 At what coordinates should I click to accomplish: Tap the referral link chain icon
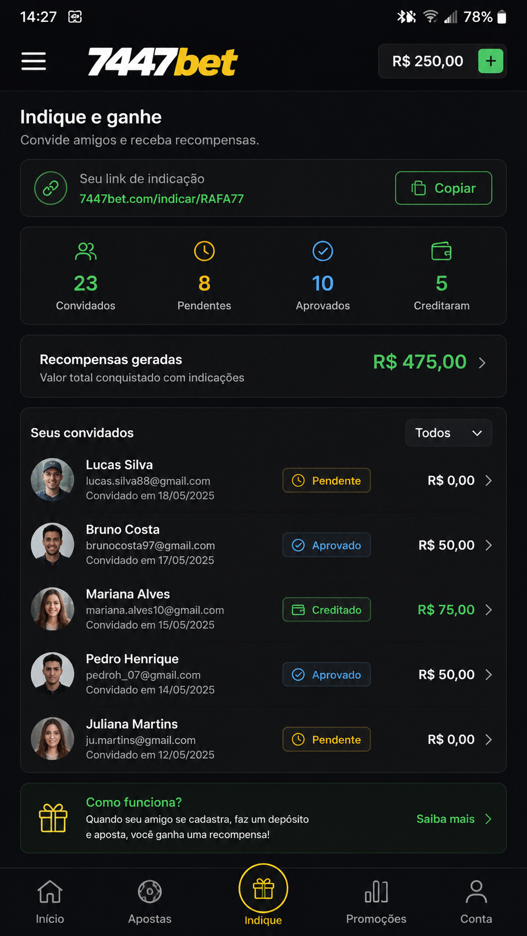[x=50, y=188]
